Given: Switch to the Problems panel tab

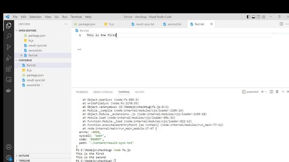Looking at the screenshot, I should coord(82,92).
